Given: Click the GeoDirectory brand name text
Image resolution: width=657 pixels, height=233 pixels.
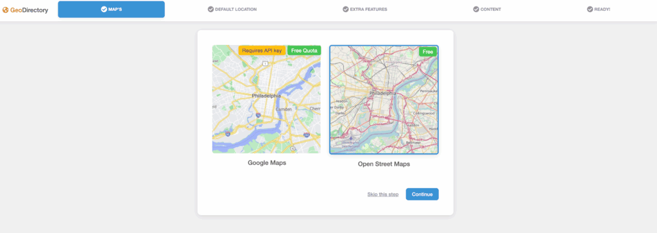Looking at the screenshot, I should [30, 10].
